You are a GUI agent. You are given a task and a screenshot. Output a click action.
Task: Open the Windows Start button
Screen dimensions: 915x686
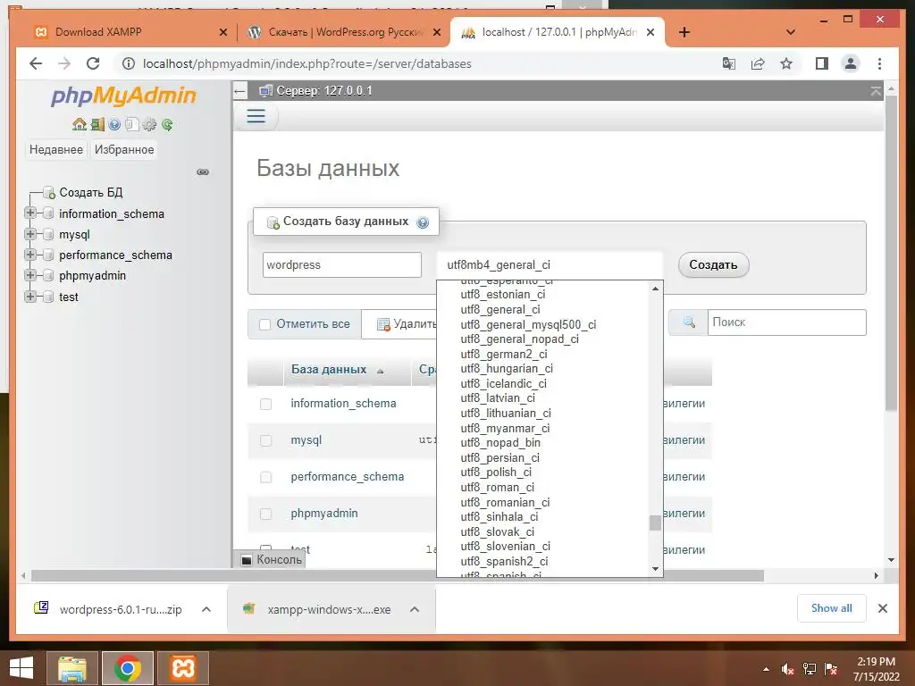21,668
